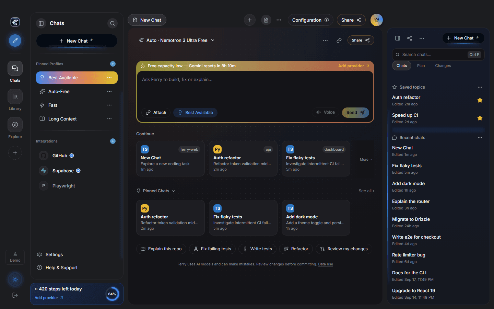Screen dimensions: 494x309
Task: Click the log out icon at bottom left
Action: (15, 295)
